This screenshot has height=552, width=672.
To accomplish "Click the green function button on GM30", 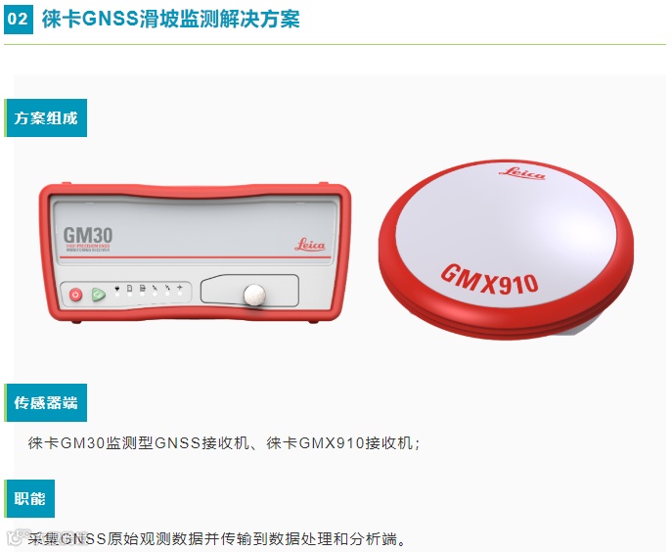I will tap(99, 295).
